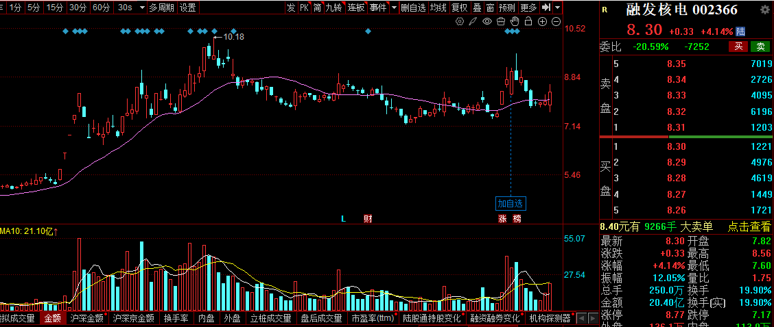Image resolution: width=774 pixels, height=327 pixels.
Task: Open chart settings gear above the candlesticks
Action: click(x=460, y=22)
